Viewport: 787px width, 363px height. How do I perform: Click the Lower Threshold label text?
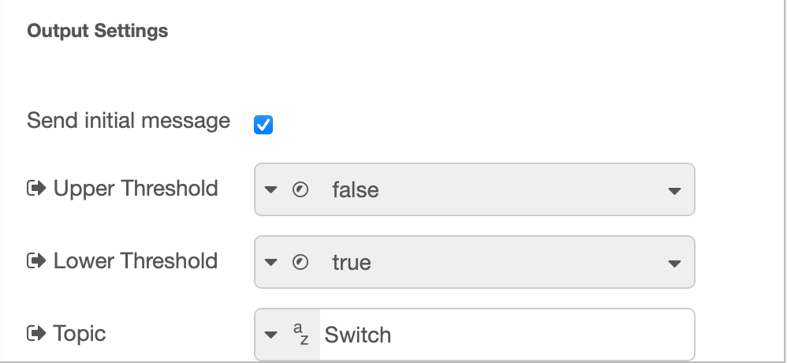136,261
